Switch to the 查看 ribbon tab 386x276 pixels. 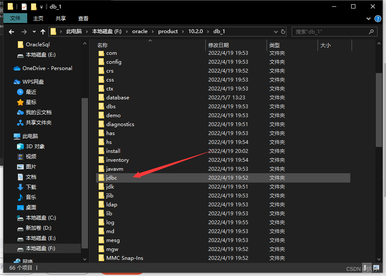[x=83, y=18]
